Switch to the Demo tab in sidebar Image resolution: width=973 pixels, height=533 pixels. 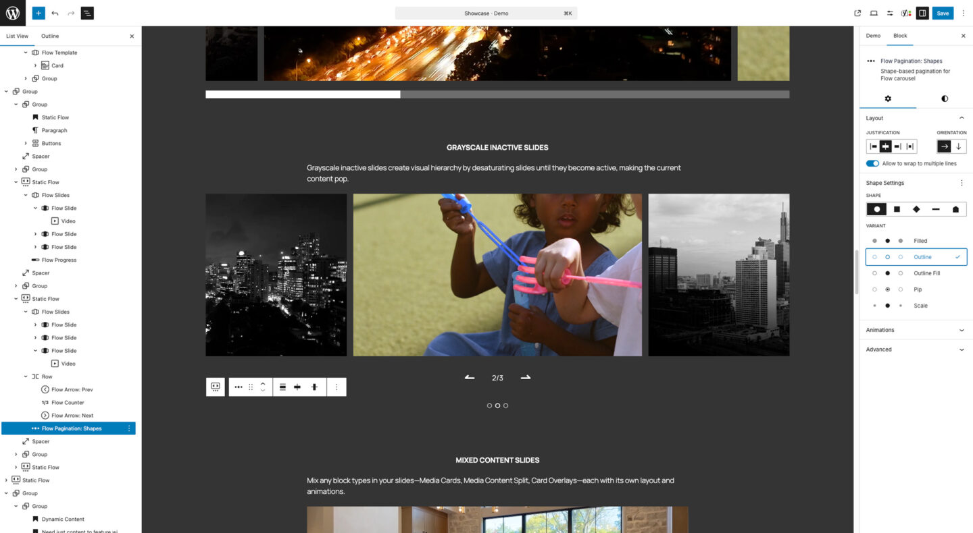point(873,36)
